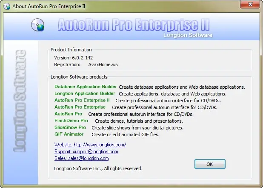Click the 'Create slide shows from your digital pictures' text

point(137,128)
